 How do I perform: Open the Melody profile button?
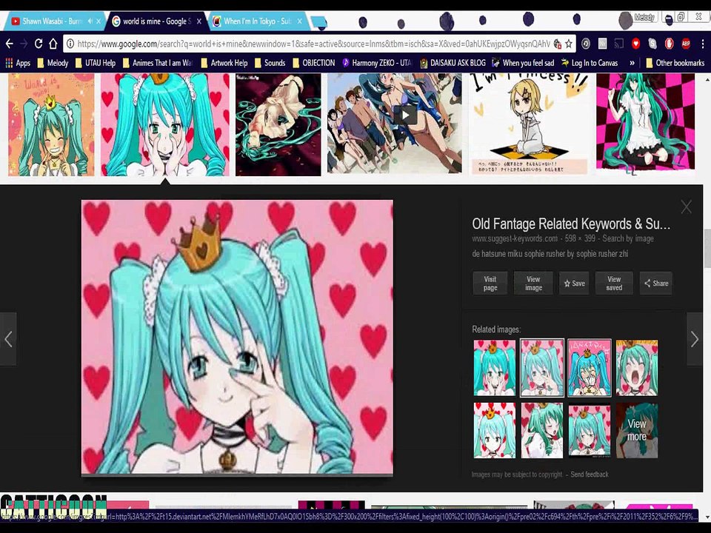644,18
